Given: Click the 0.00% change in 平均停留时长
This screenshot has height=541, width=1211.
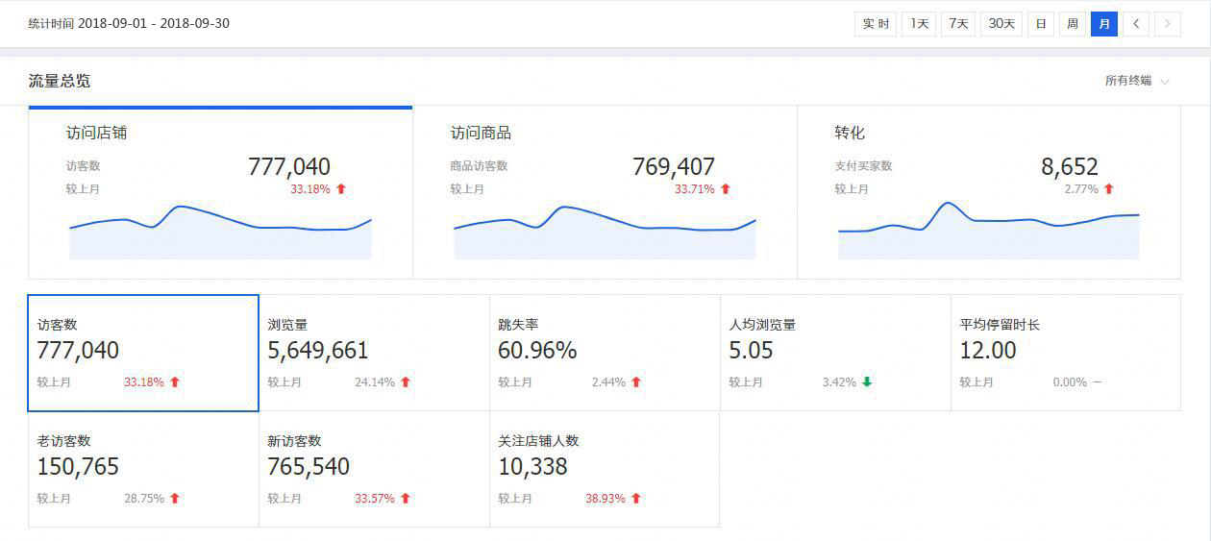Looking at the screenshot, I should click(1070, 381).
